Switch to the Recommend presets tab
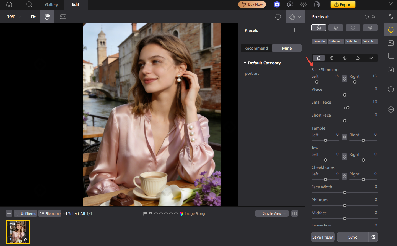The height and width of the screenshot is (246, 397). point(256,48)
